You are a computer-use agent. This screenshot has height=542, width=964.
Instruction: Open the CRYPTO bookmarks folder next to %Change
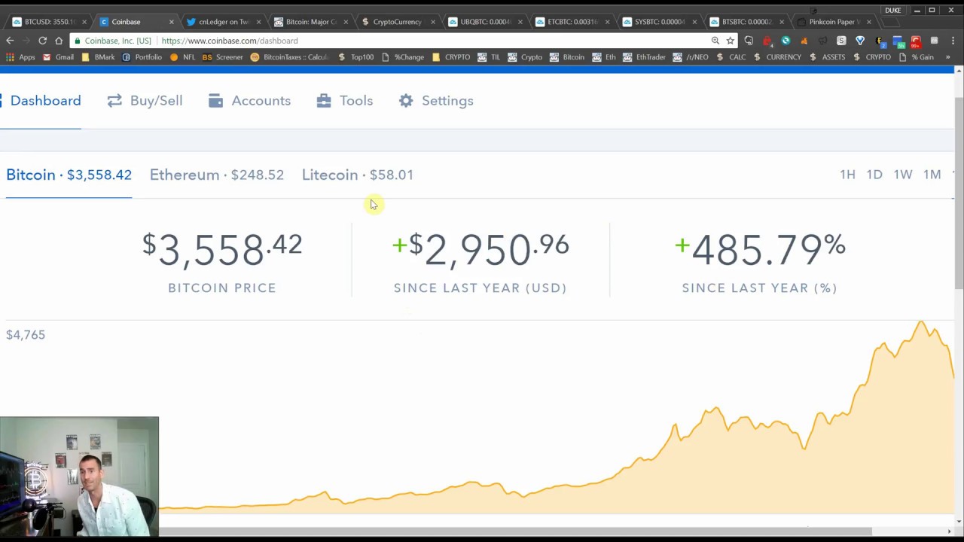[x=450, y=57]
